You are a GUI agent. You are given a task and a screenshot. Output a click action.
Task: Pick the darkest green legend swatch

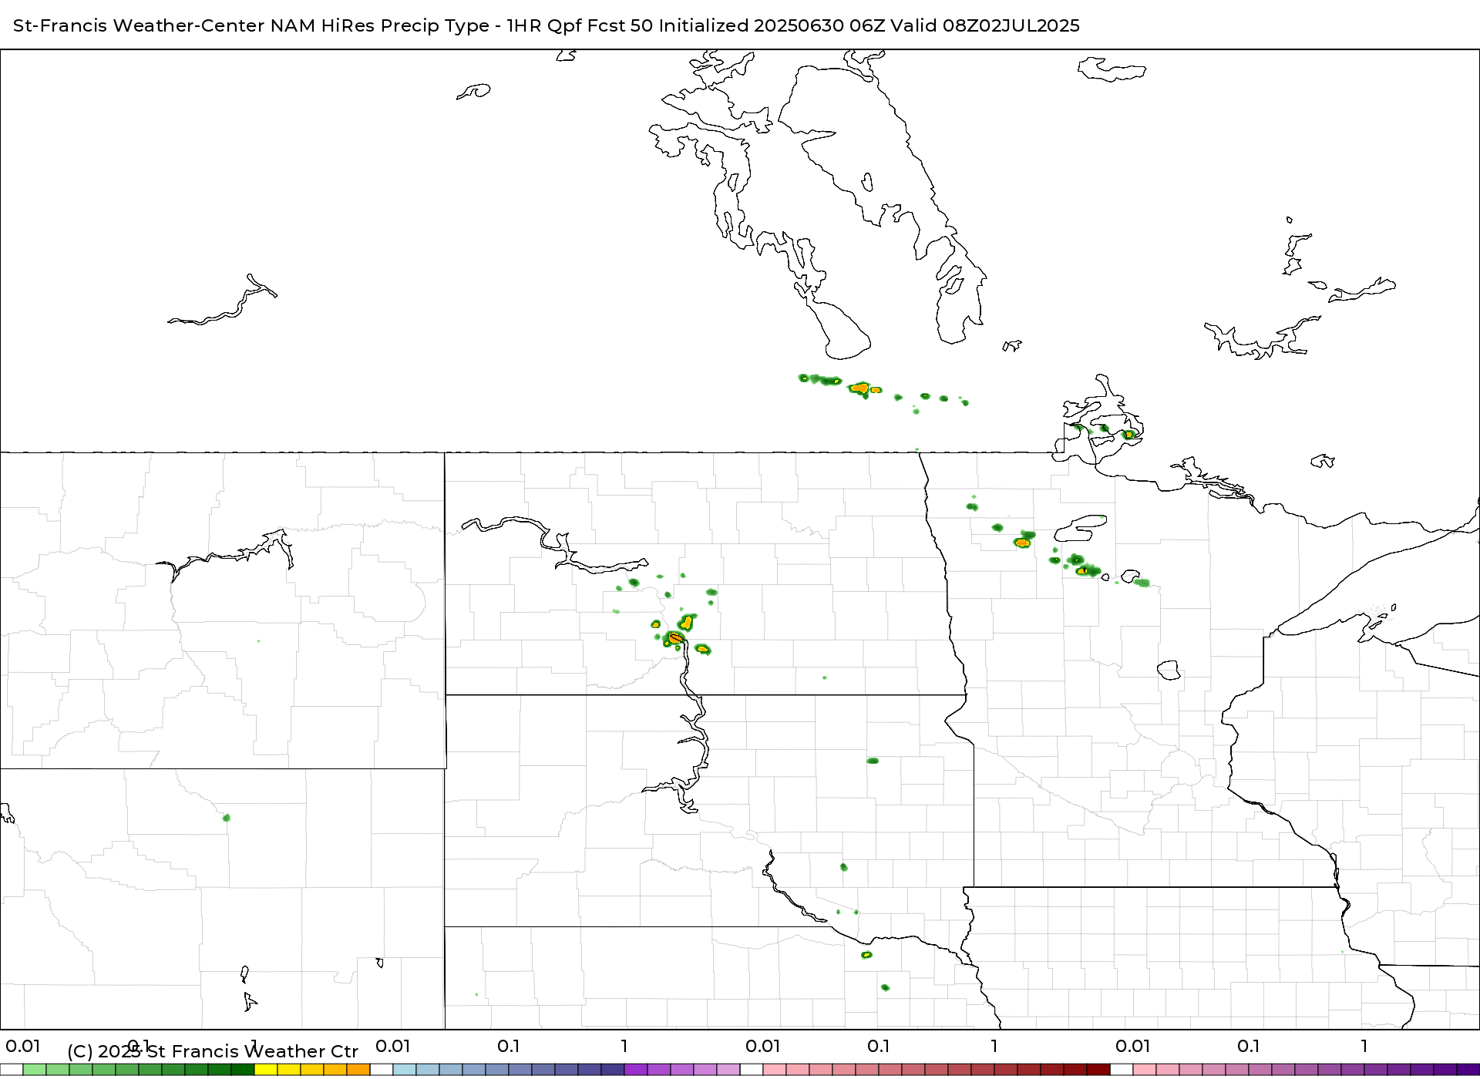(243, 1070)
